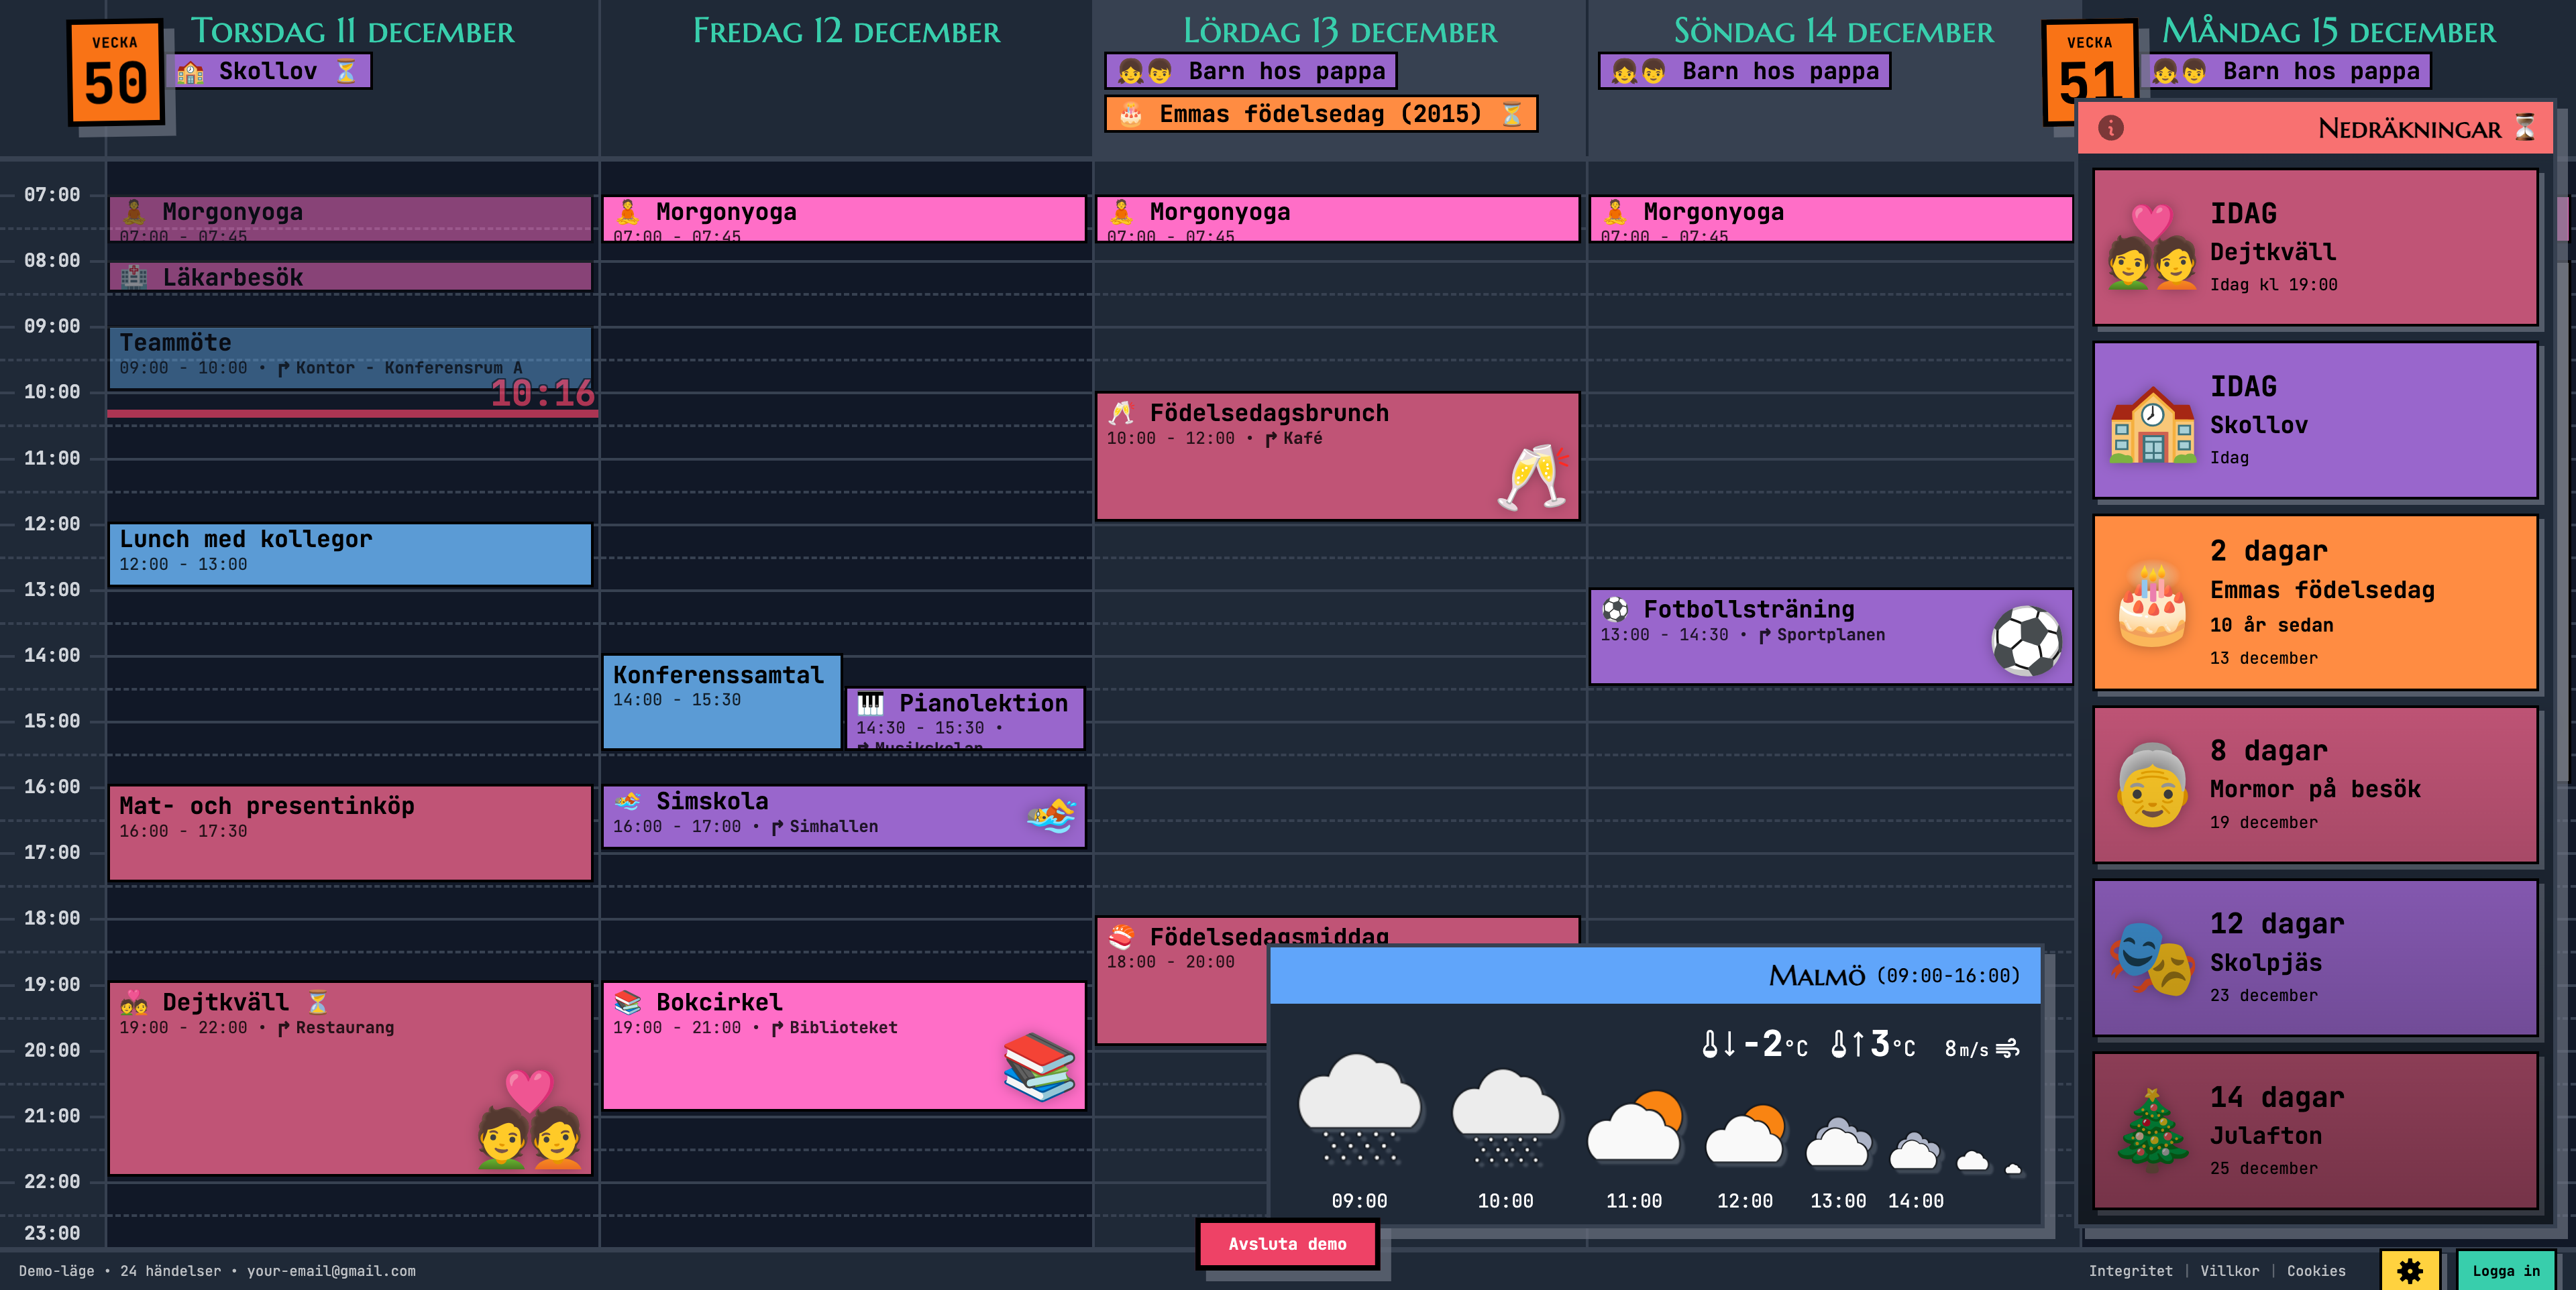
Task: Click the 10:16 current time marker
Action: [x=542, y=393]
